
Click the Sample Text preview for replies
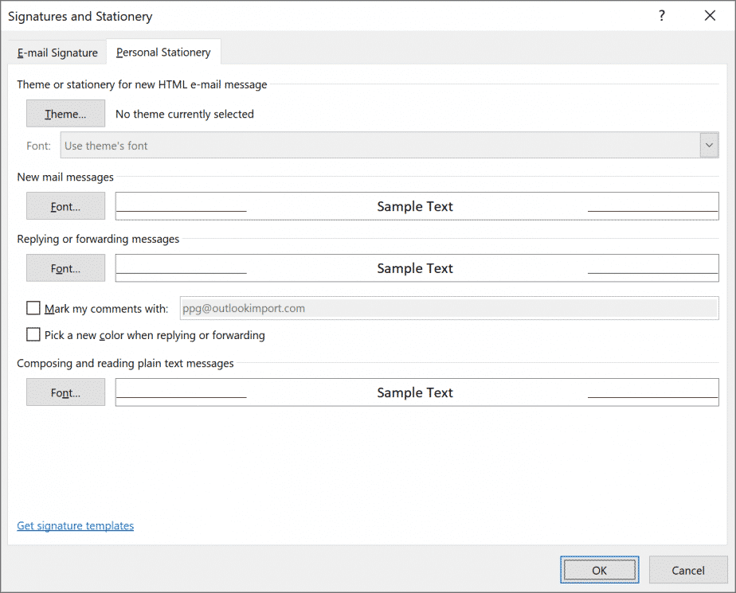coord(415,267)
